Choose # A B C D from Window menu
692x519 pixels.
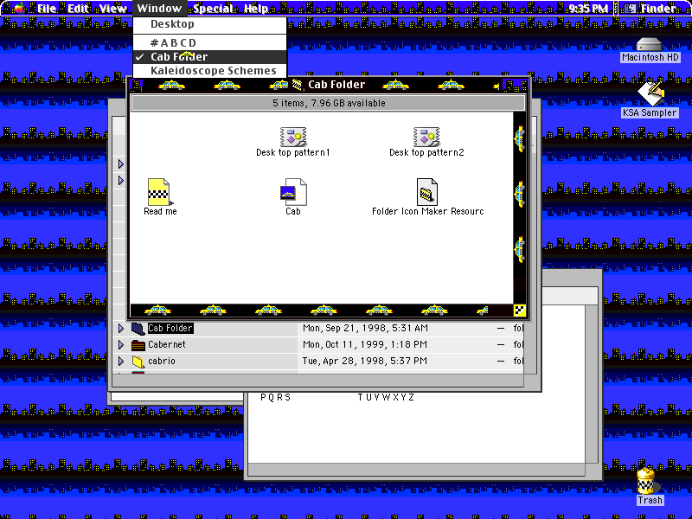pyautogui.click(x=209, y=42)
